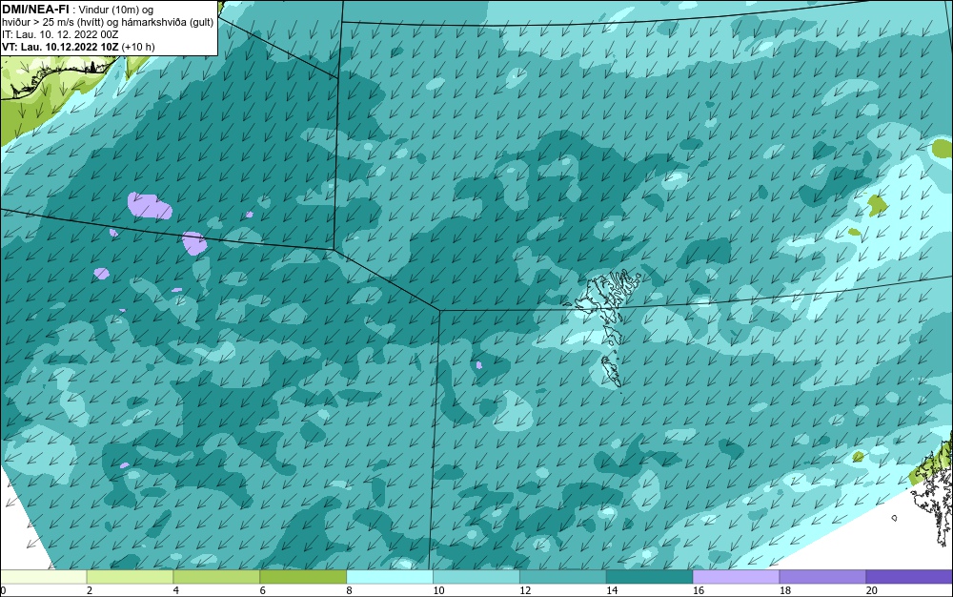The image size is (953, 597).
Task: Click the DMI/NEA-FI title text
Action: (x=36, y=10)
